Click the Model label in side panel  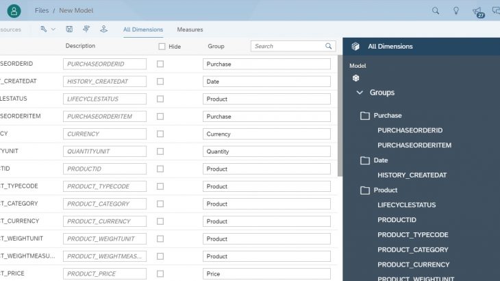click(x=358, y=66)
